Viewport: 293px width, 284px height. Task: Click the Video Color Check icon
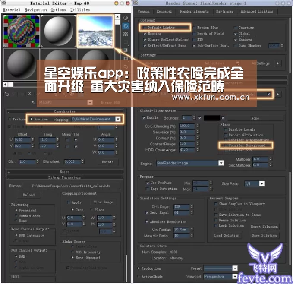[126, 50]
